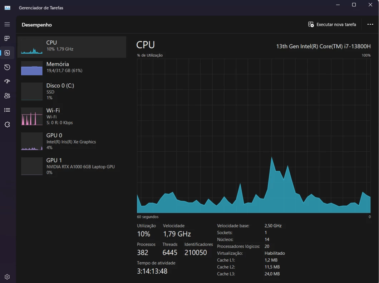Select the Memória performance entry

click(72, 68)
